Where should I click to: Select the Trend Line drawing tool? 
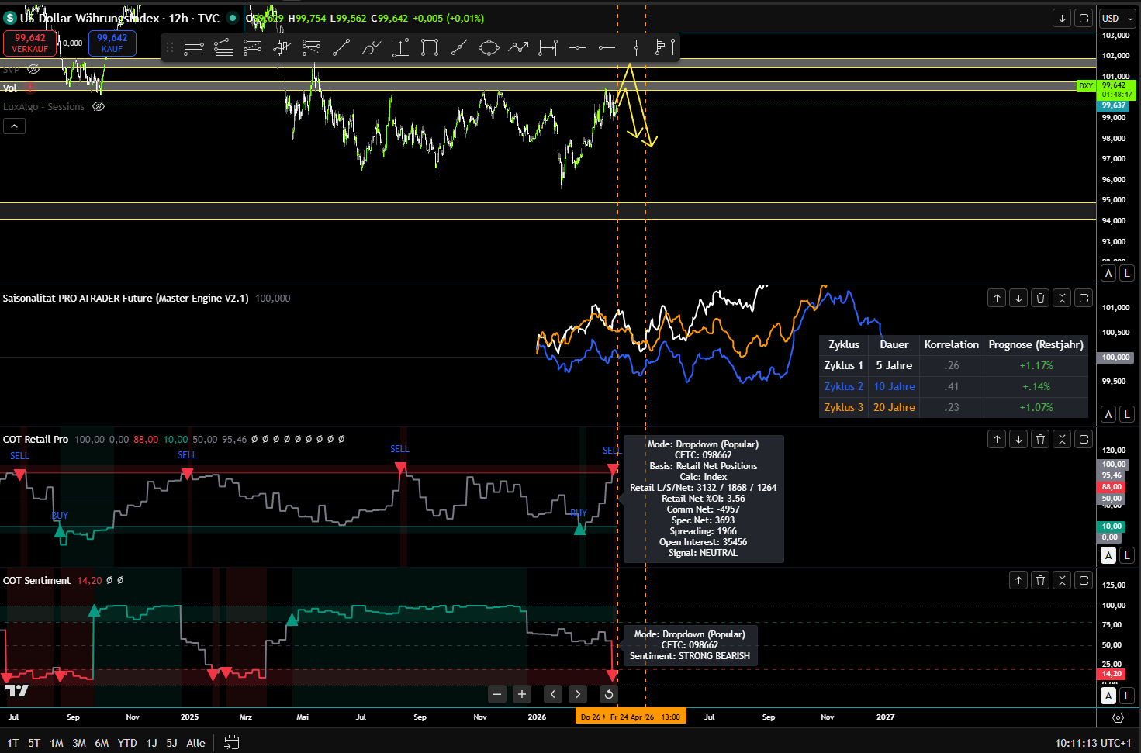(x=341, y=47)
